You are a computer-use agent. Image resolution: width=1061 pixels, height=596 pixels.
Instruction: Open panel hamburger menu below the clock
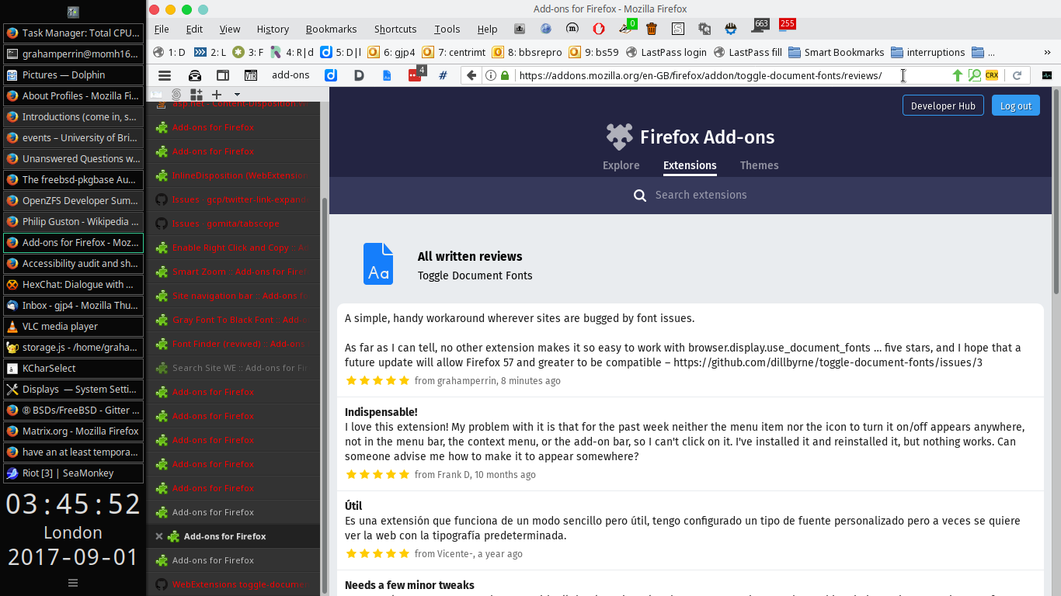(x=73, y=583)
